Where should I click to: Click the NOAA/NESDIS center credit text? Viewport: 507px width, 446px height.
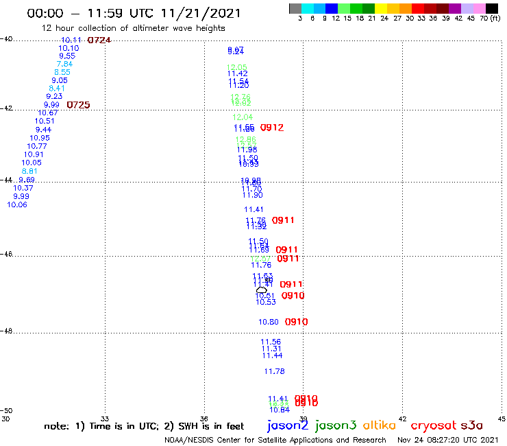click(x=275, y=441)
